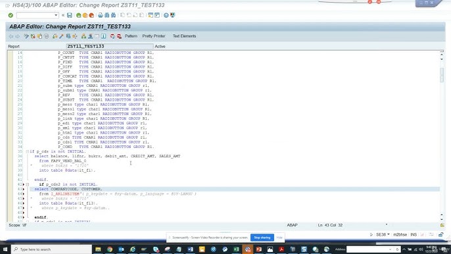Collapse the 'if p_cds is not INITIAL' block
Viewport: 451px width, 254px height.
(x=28, y=151)
